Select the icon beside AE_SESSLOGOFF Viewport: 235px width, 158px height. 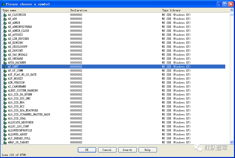pos(5,47)
